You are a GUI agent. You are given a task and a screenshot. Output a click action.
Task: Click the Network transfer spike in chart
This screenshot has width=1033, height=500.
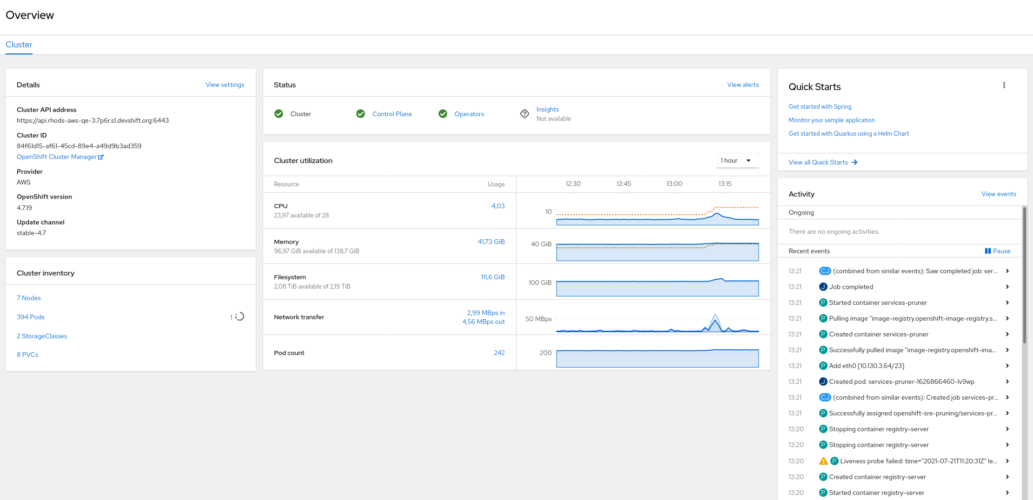click(x=715, y=321)
